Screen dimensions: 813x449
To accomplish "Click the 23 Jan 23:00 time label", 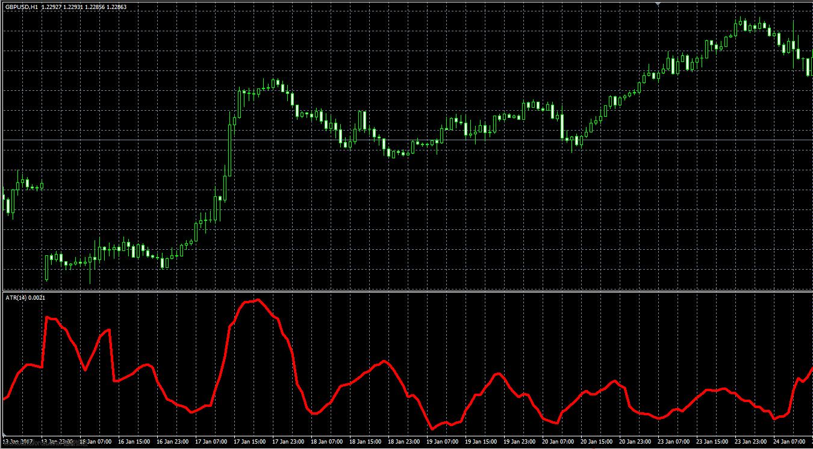I will point(752,442).
